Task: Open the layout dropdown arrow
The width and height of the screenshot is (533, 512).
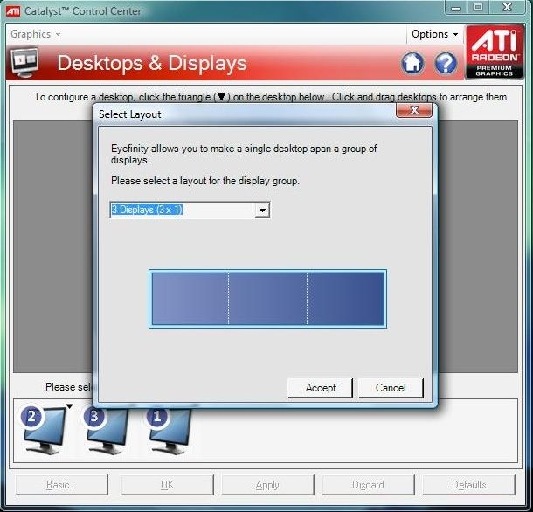Action: 262,210
